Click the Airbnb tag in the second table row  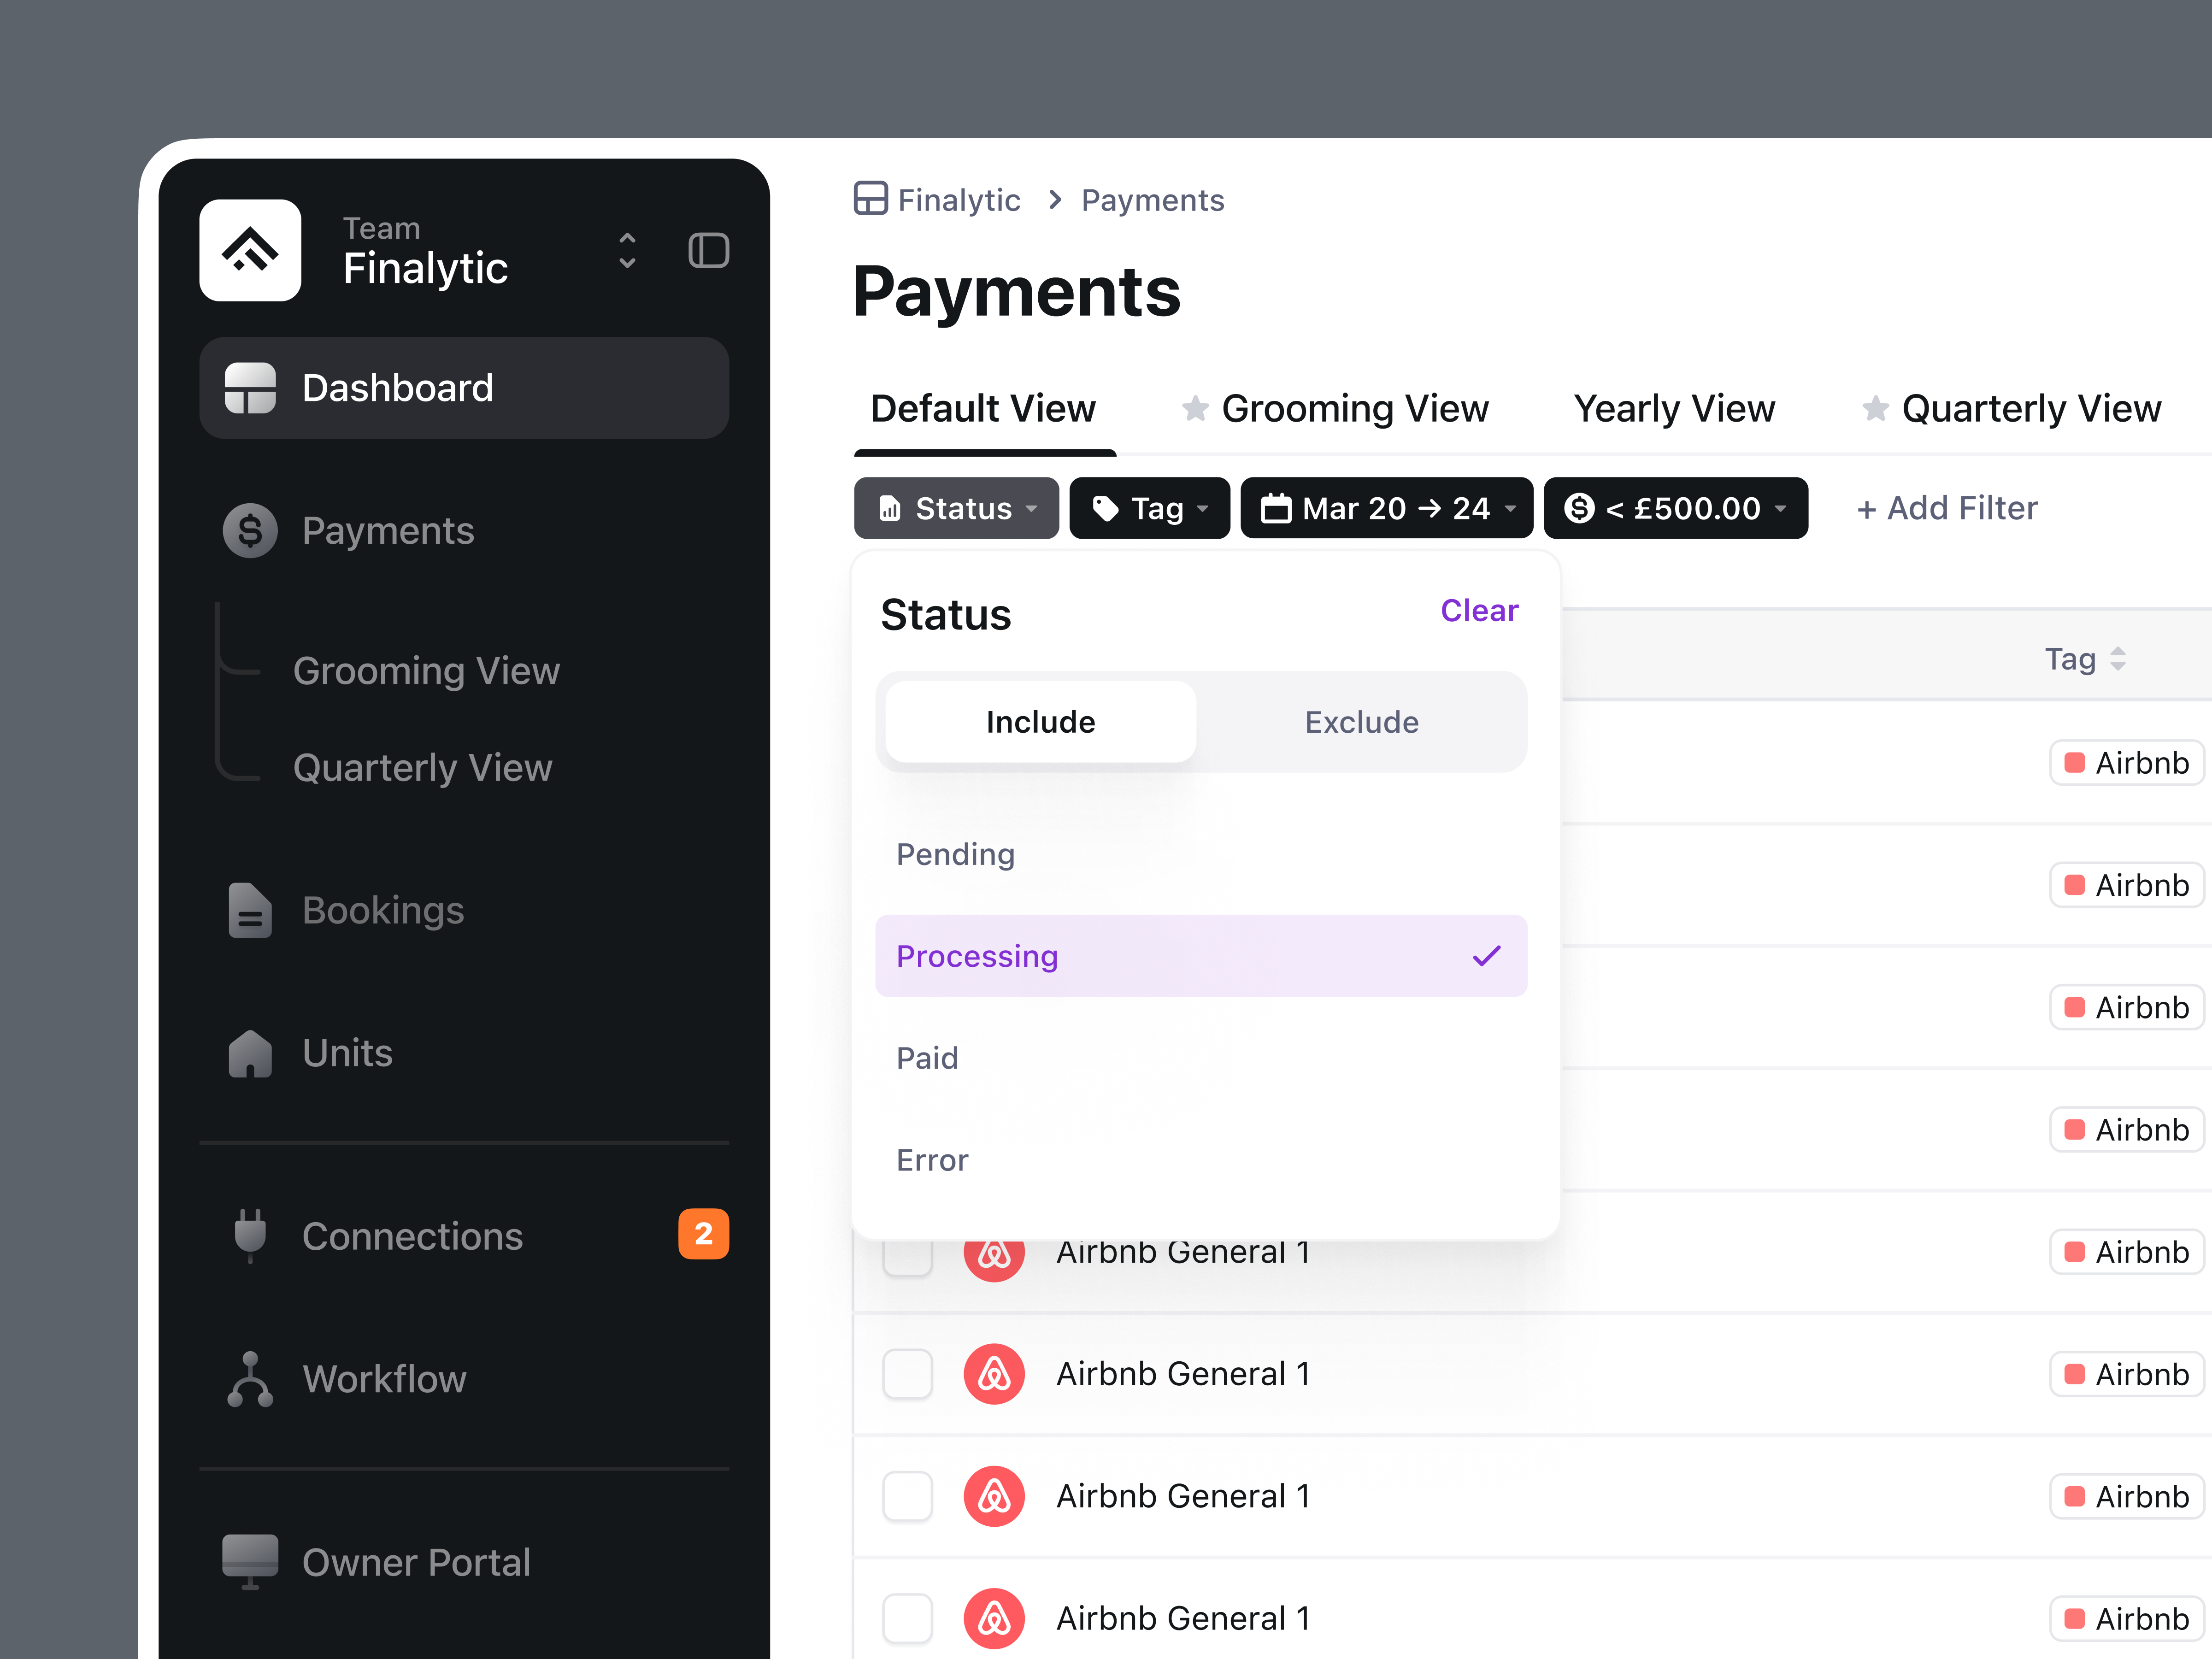(x=2127, y=885)
